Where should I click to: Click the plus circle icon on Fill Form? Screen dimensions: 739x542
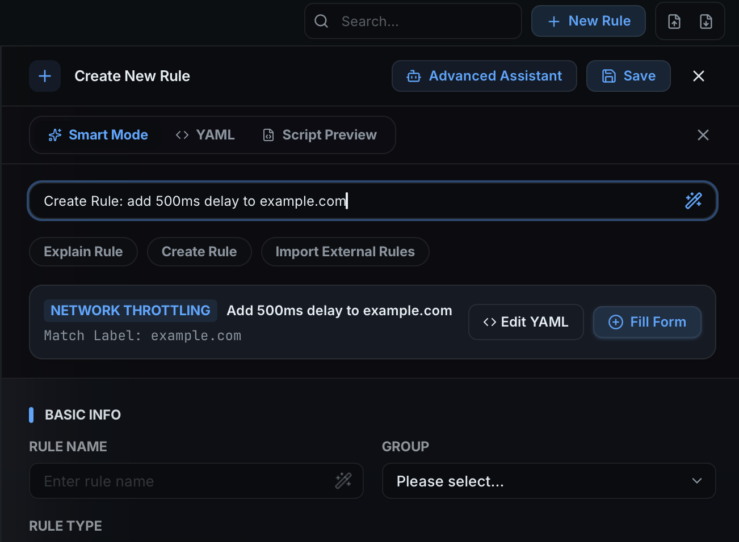point(615,322)
